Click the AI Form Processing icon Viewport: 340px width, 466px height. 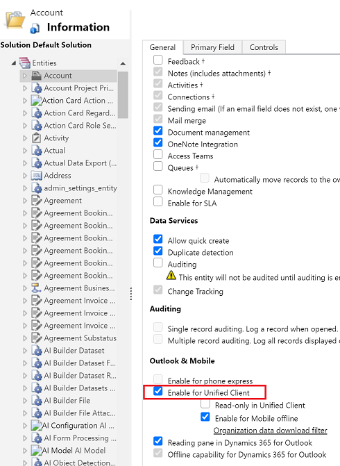(x=37, y=438)
